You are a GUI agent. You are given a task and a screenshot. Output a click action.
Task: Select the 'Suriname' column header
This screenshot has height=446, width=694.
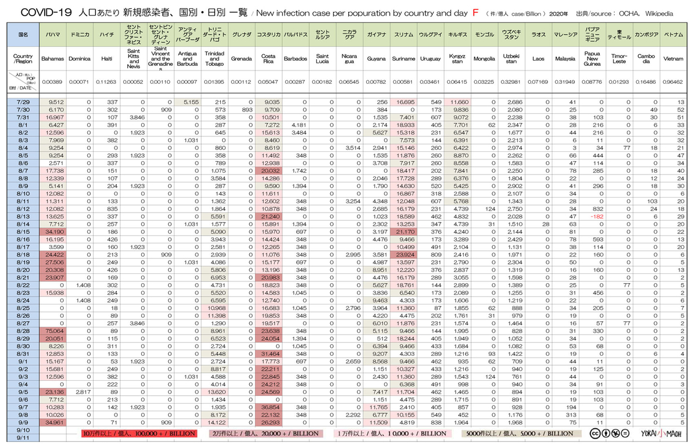click(x=403, y=58)
